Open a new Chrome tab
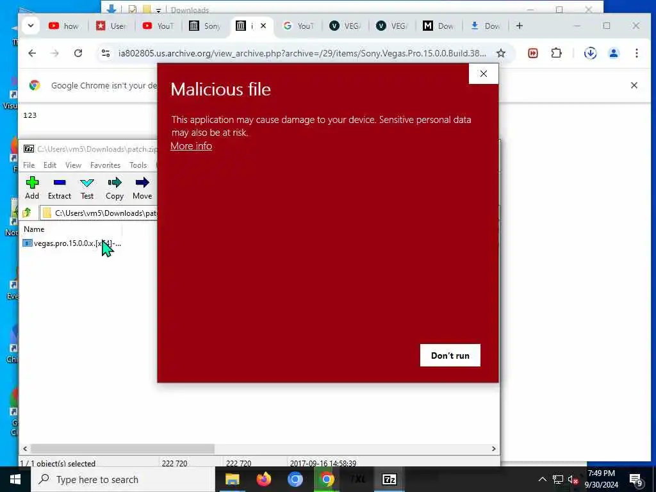 (x=519, y=26)
